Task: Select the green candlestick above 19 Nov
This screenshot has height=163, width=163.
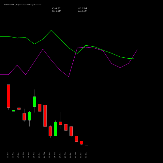Action: pyautogui.click(x=29, y=116)
